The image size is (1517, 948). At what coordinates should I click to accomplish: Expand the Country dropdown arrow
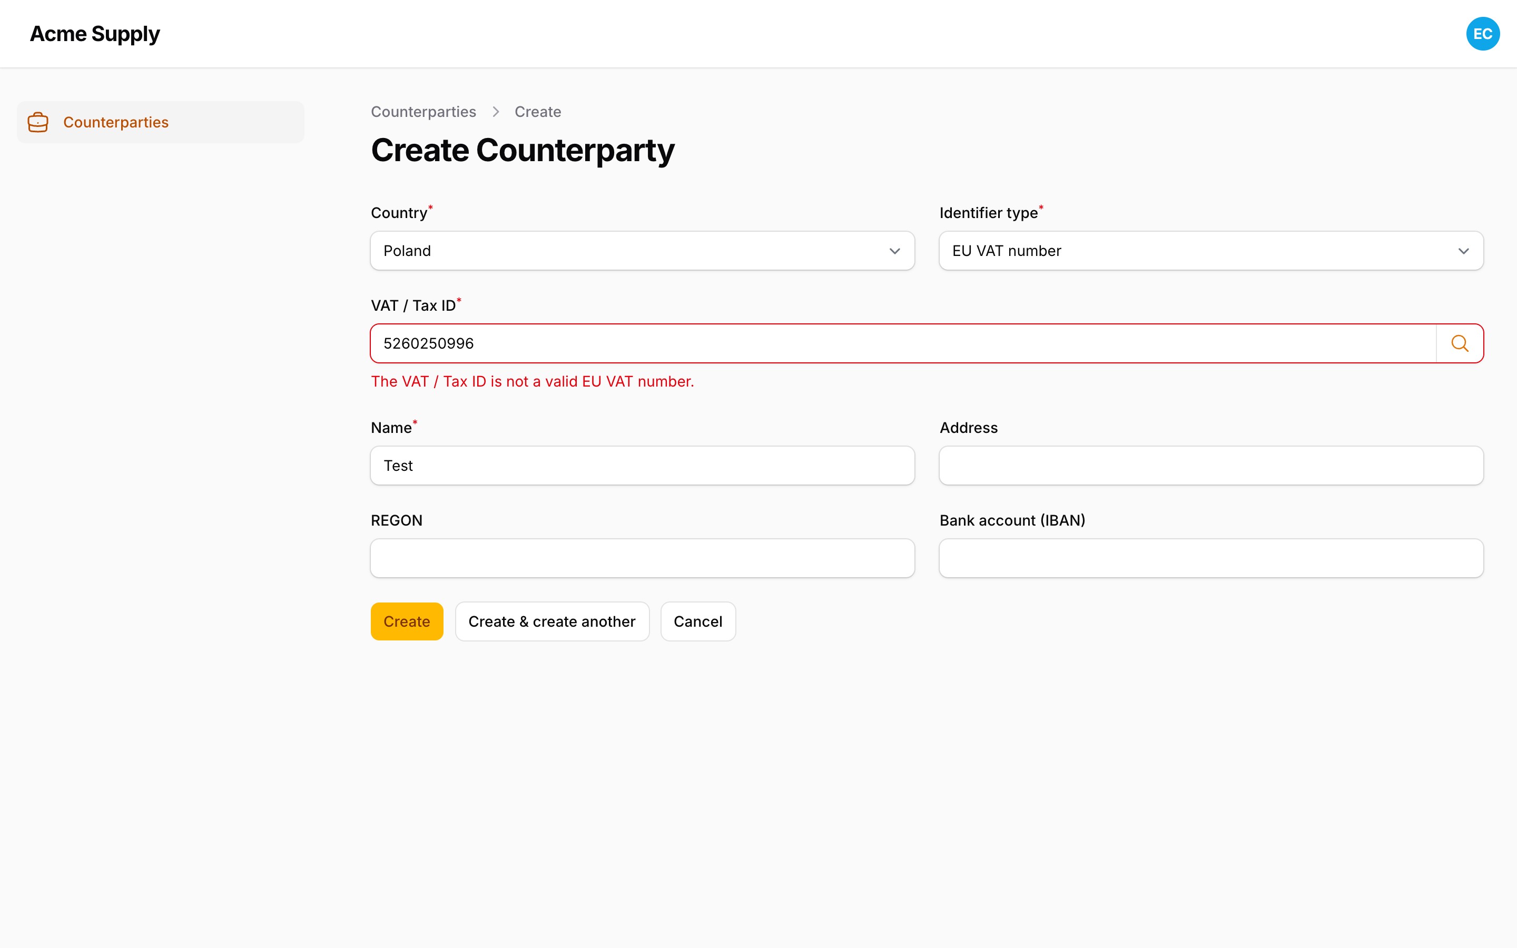point(894,251)
